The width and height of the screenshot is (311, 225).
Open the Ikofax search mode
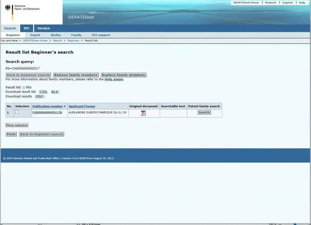(x=56, y=35)
